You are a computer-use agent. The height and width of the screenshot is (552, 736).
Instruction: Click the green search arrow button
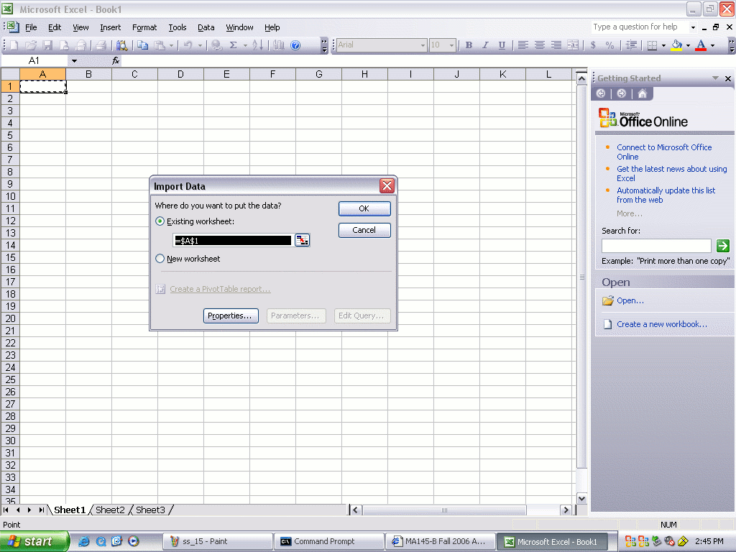tap(722, 246)
